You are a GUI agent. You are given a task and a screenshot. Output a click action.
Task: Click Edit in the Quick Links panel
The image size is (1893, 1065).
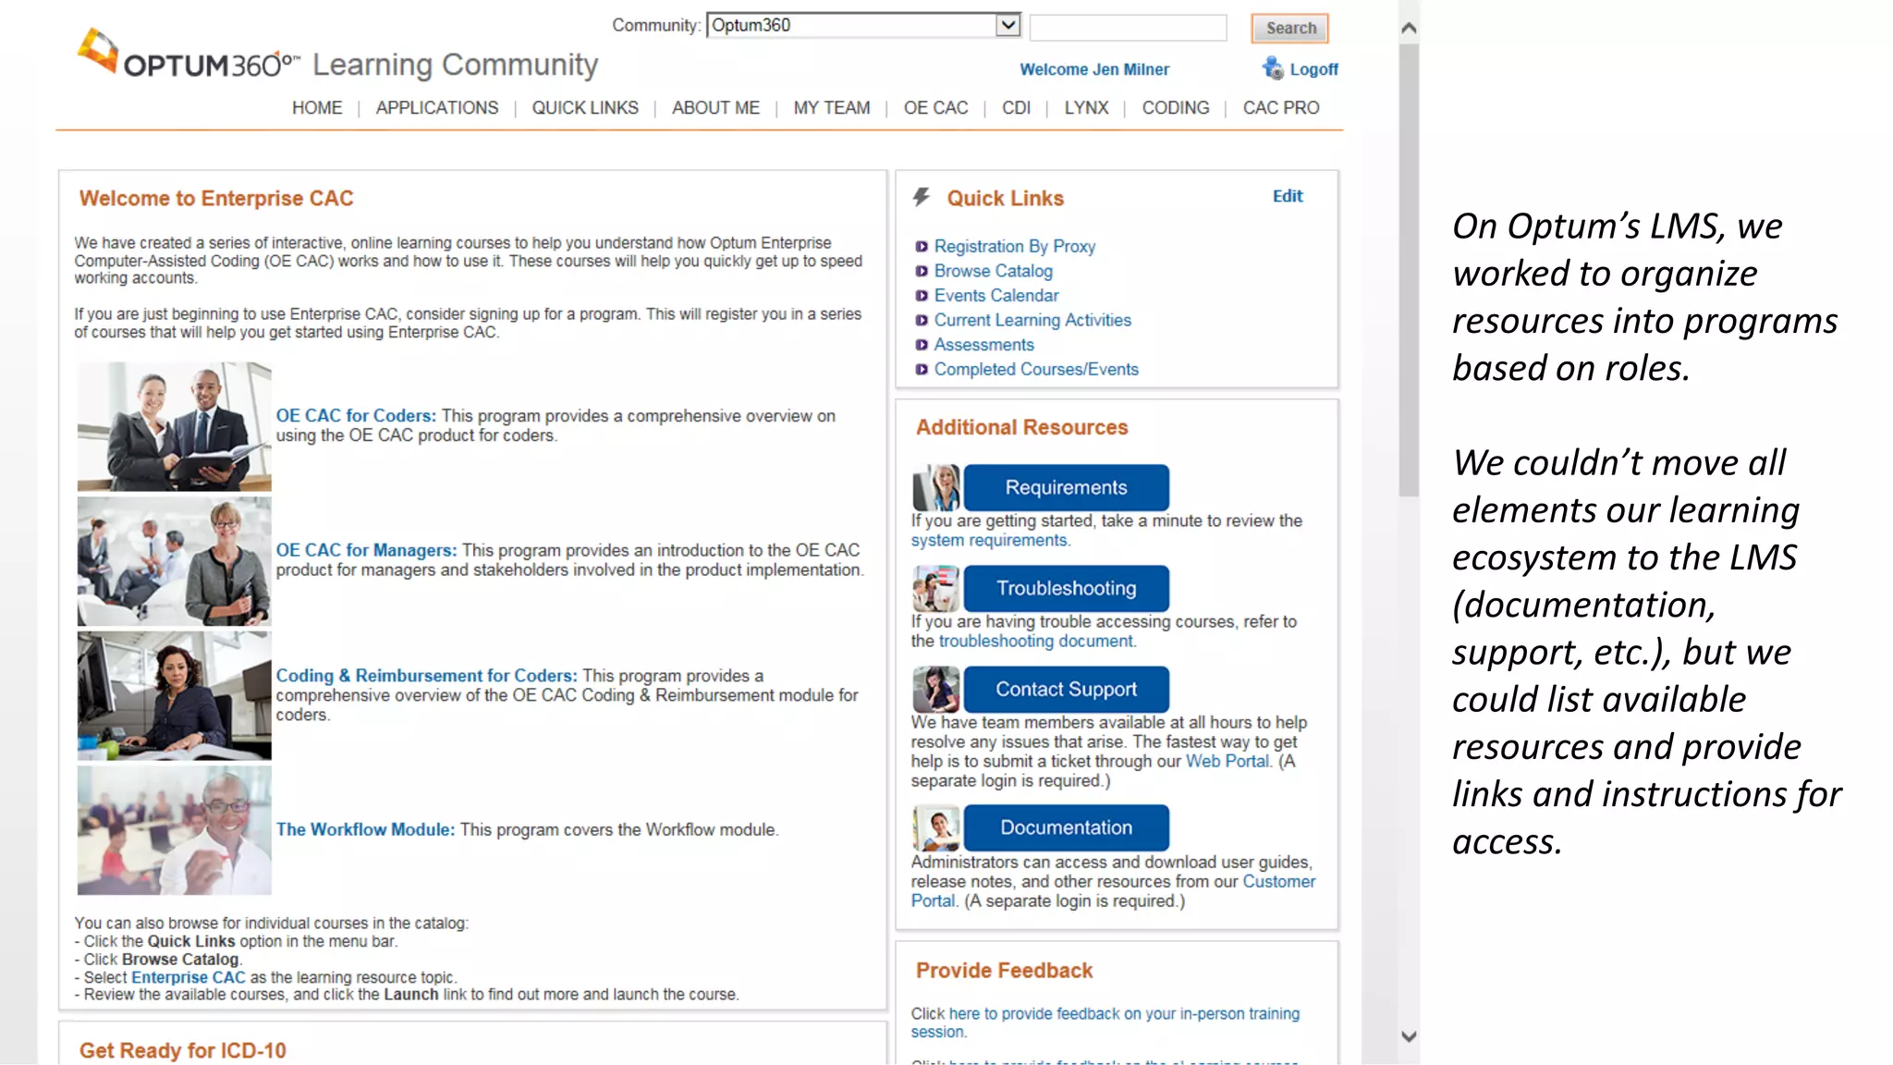[x=1288, y=196]
